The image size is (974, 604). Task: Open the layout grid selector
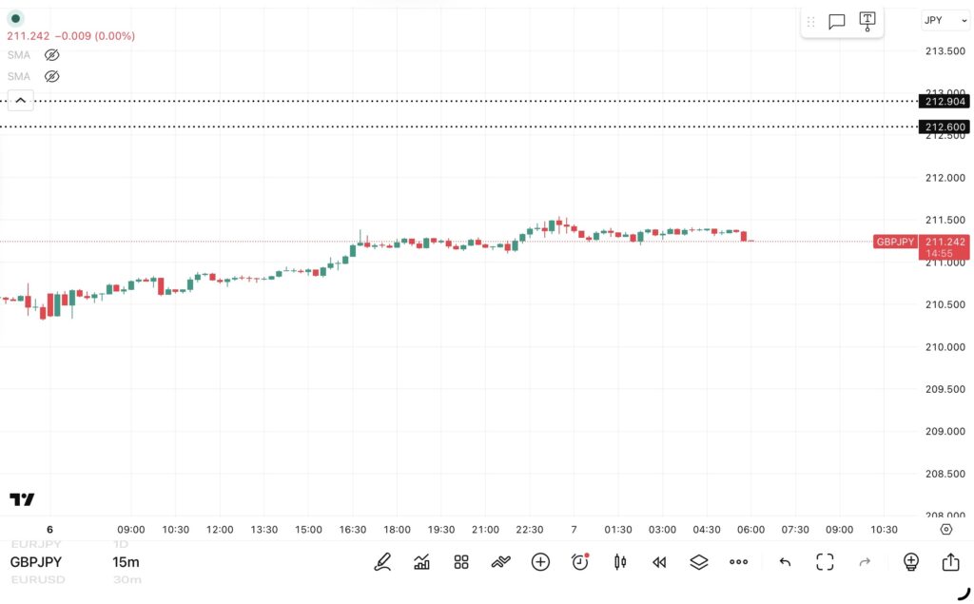461,562
